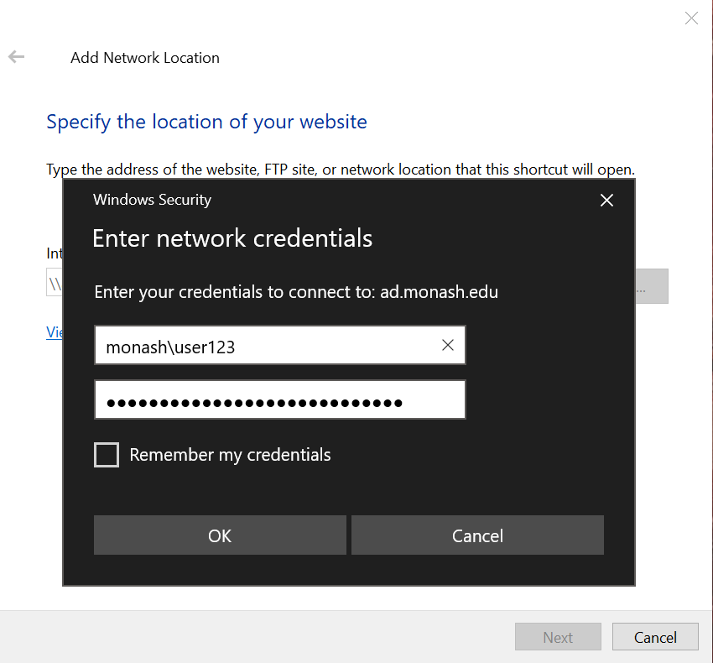Viewport: 713px width, 663px height.
Task: Click the Add Network Location title text
Action: 145,58
